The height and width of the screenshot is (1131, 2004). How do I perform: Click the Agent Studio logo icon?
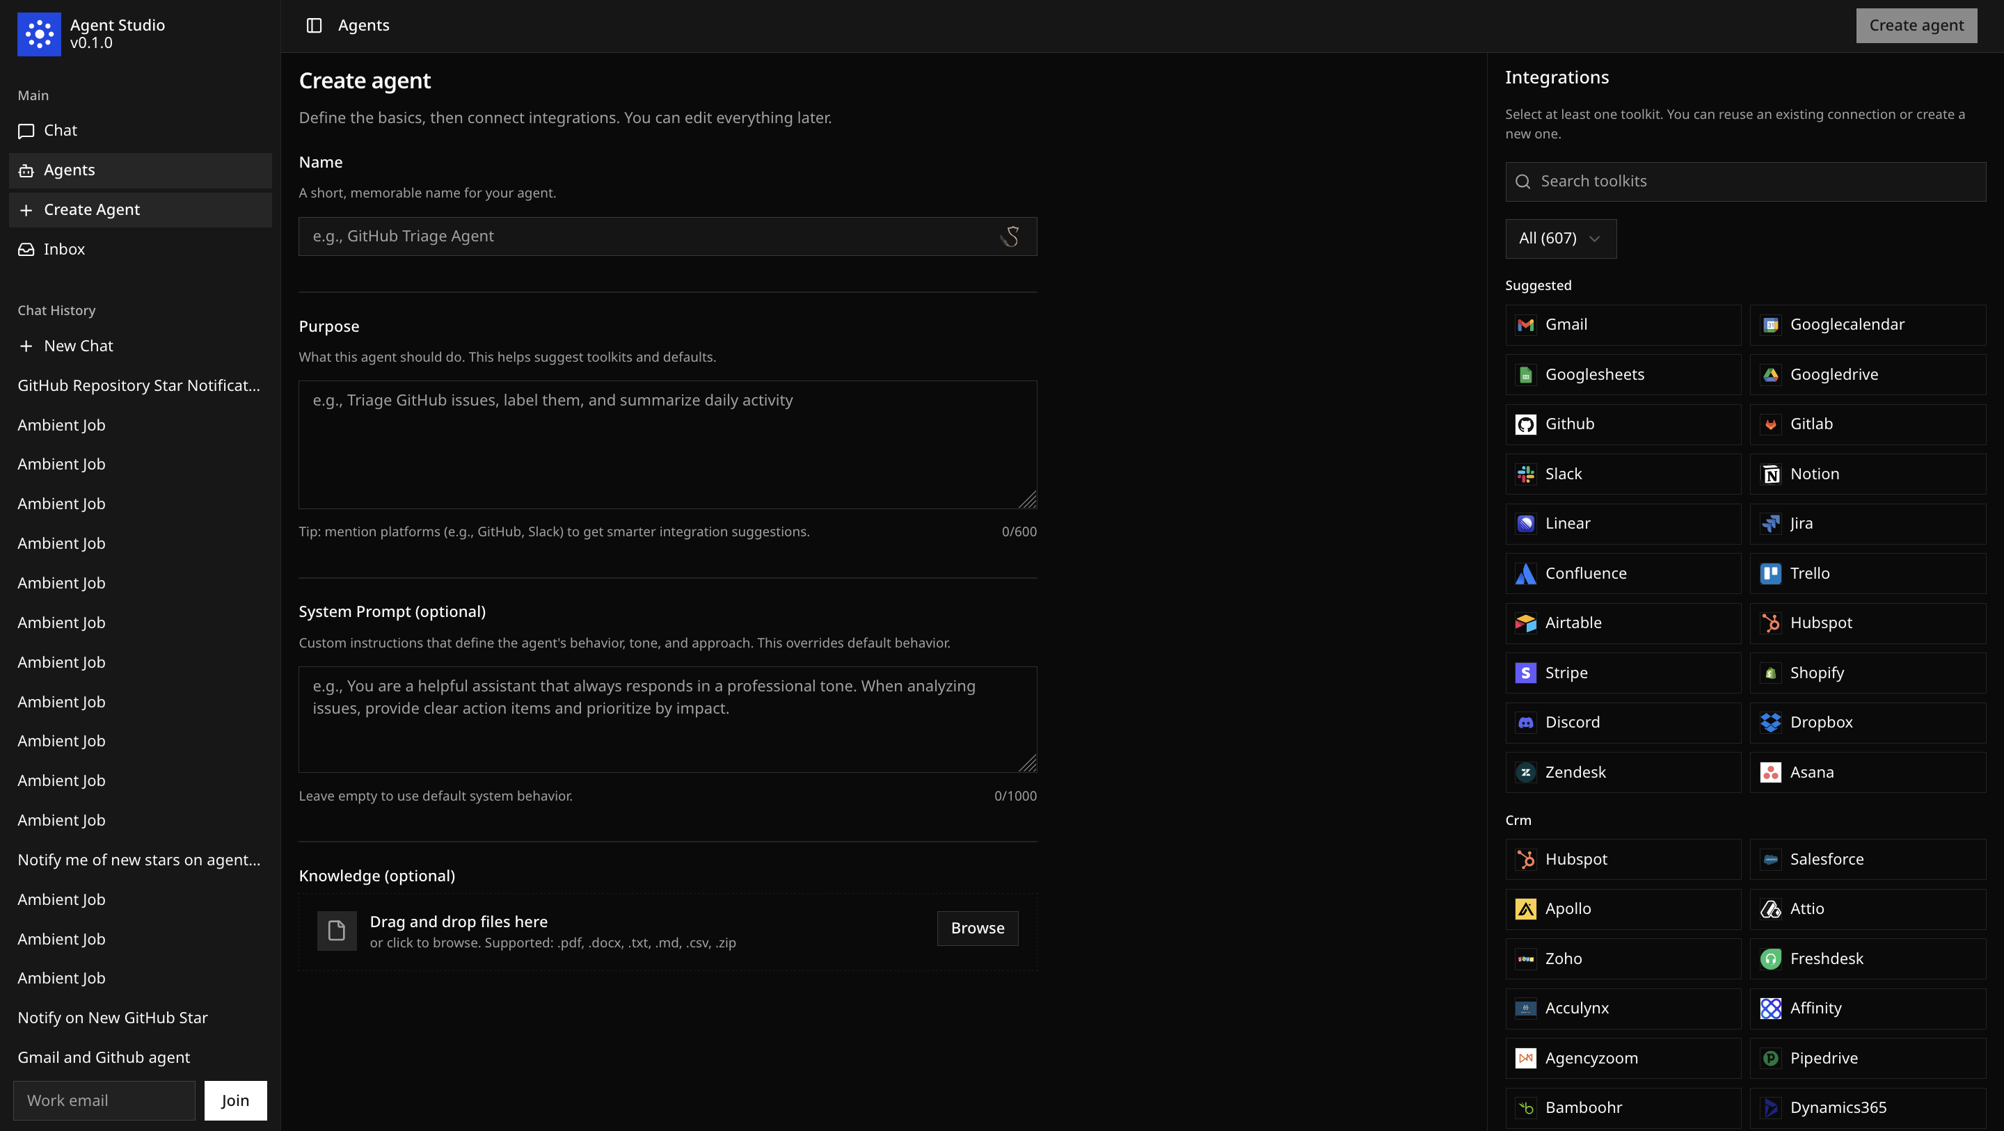39,34
